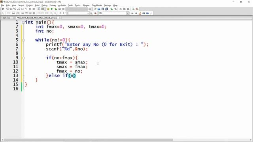Screen dimensions: 253x142
Task: Click 'printf' on line 6
Action: pos(54,45)
